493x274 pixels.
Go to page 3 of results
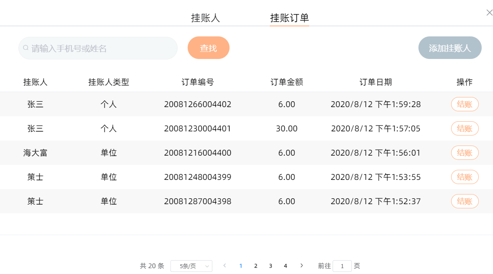click(271, 266)
